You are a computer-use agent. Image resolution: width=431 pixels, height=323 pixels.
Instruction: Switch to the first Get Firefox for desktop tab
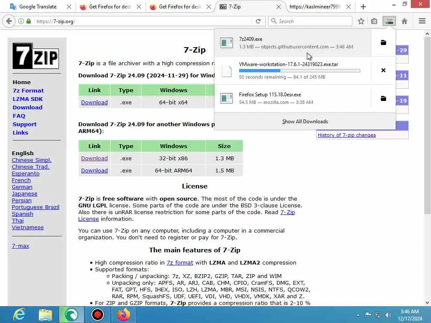pos(110,7)
